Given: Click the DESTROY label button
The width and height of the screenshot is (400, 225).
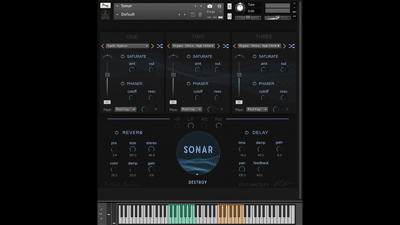Looking at the screenshot, I should 197,182.
